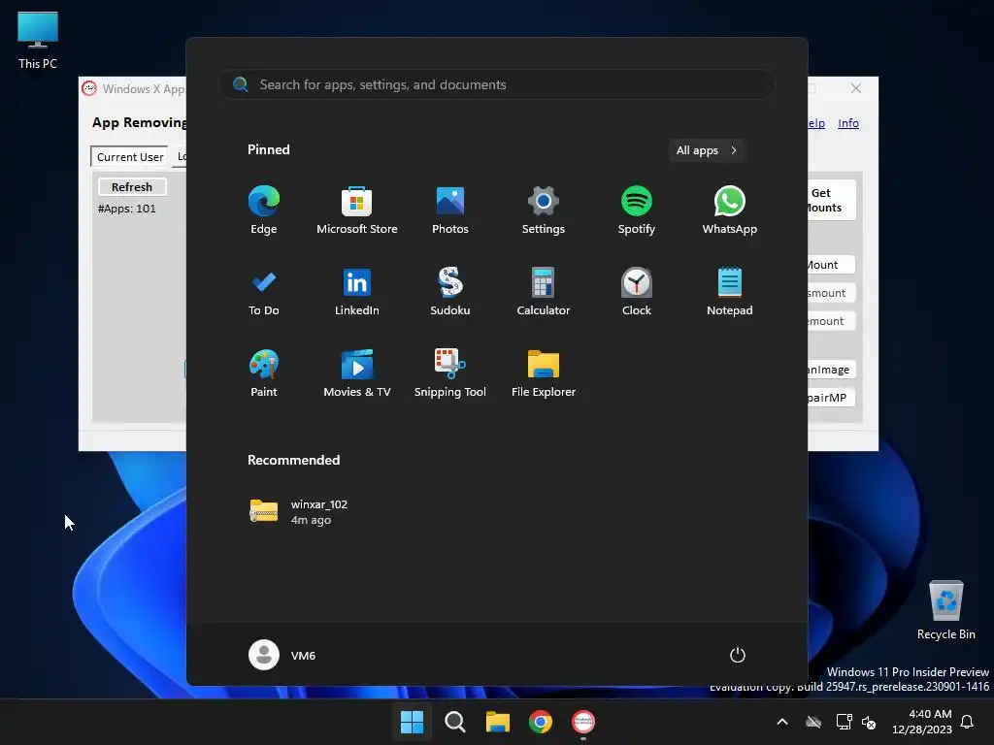Open File Explorer pinned app
The image size is (994, 745).
(x=544, y=373)
